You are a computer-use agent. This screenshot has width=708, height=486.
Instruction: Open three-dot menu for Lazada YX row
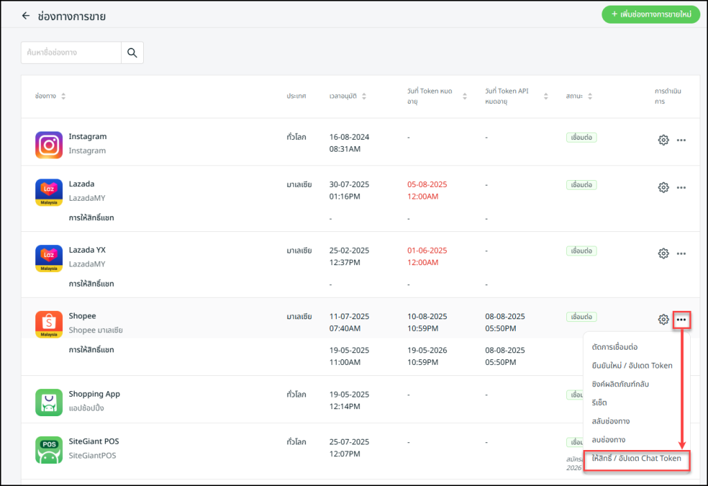point(681,253)
